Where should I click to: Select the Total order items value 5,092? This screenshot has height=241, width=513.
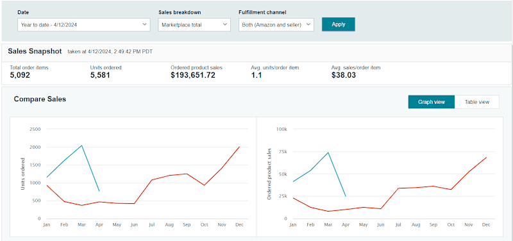(x=20, y=75)
